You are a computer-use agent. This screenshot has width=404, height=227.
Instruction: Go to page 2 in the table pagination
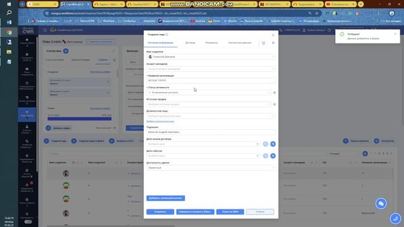pyautogui.click(x=379, y=154)
